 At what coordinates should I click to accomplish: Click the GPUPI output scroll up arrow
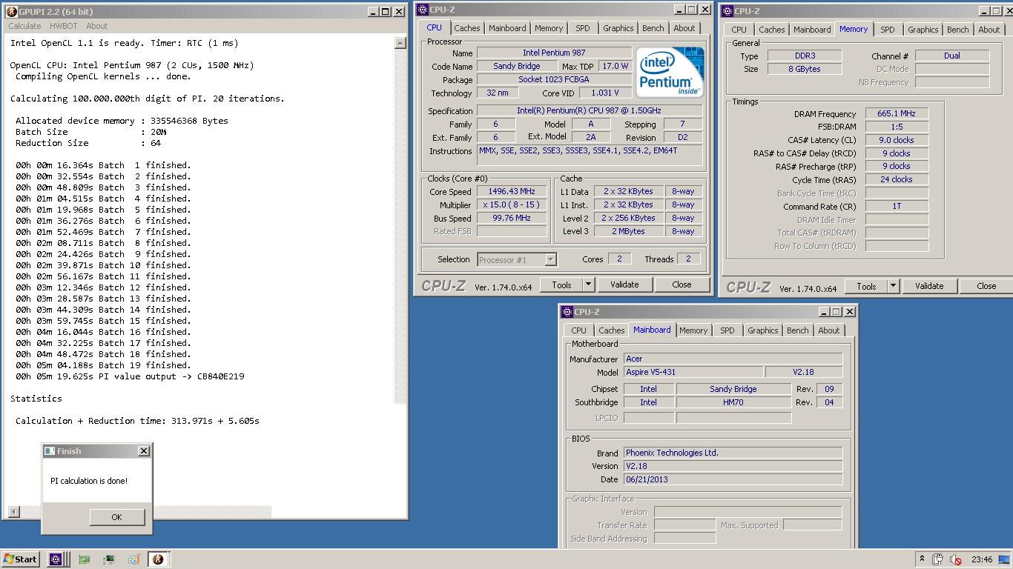click(x=400, y=43)
